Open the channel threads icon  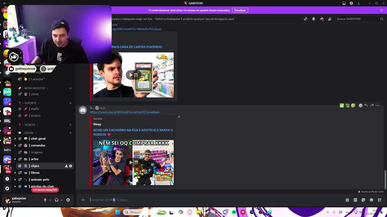click(x=305, y=19)
